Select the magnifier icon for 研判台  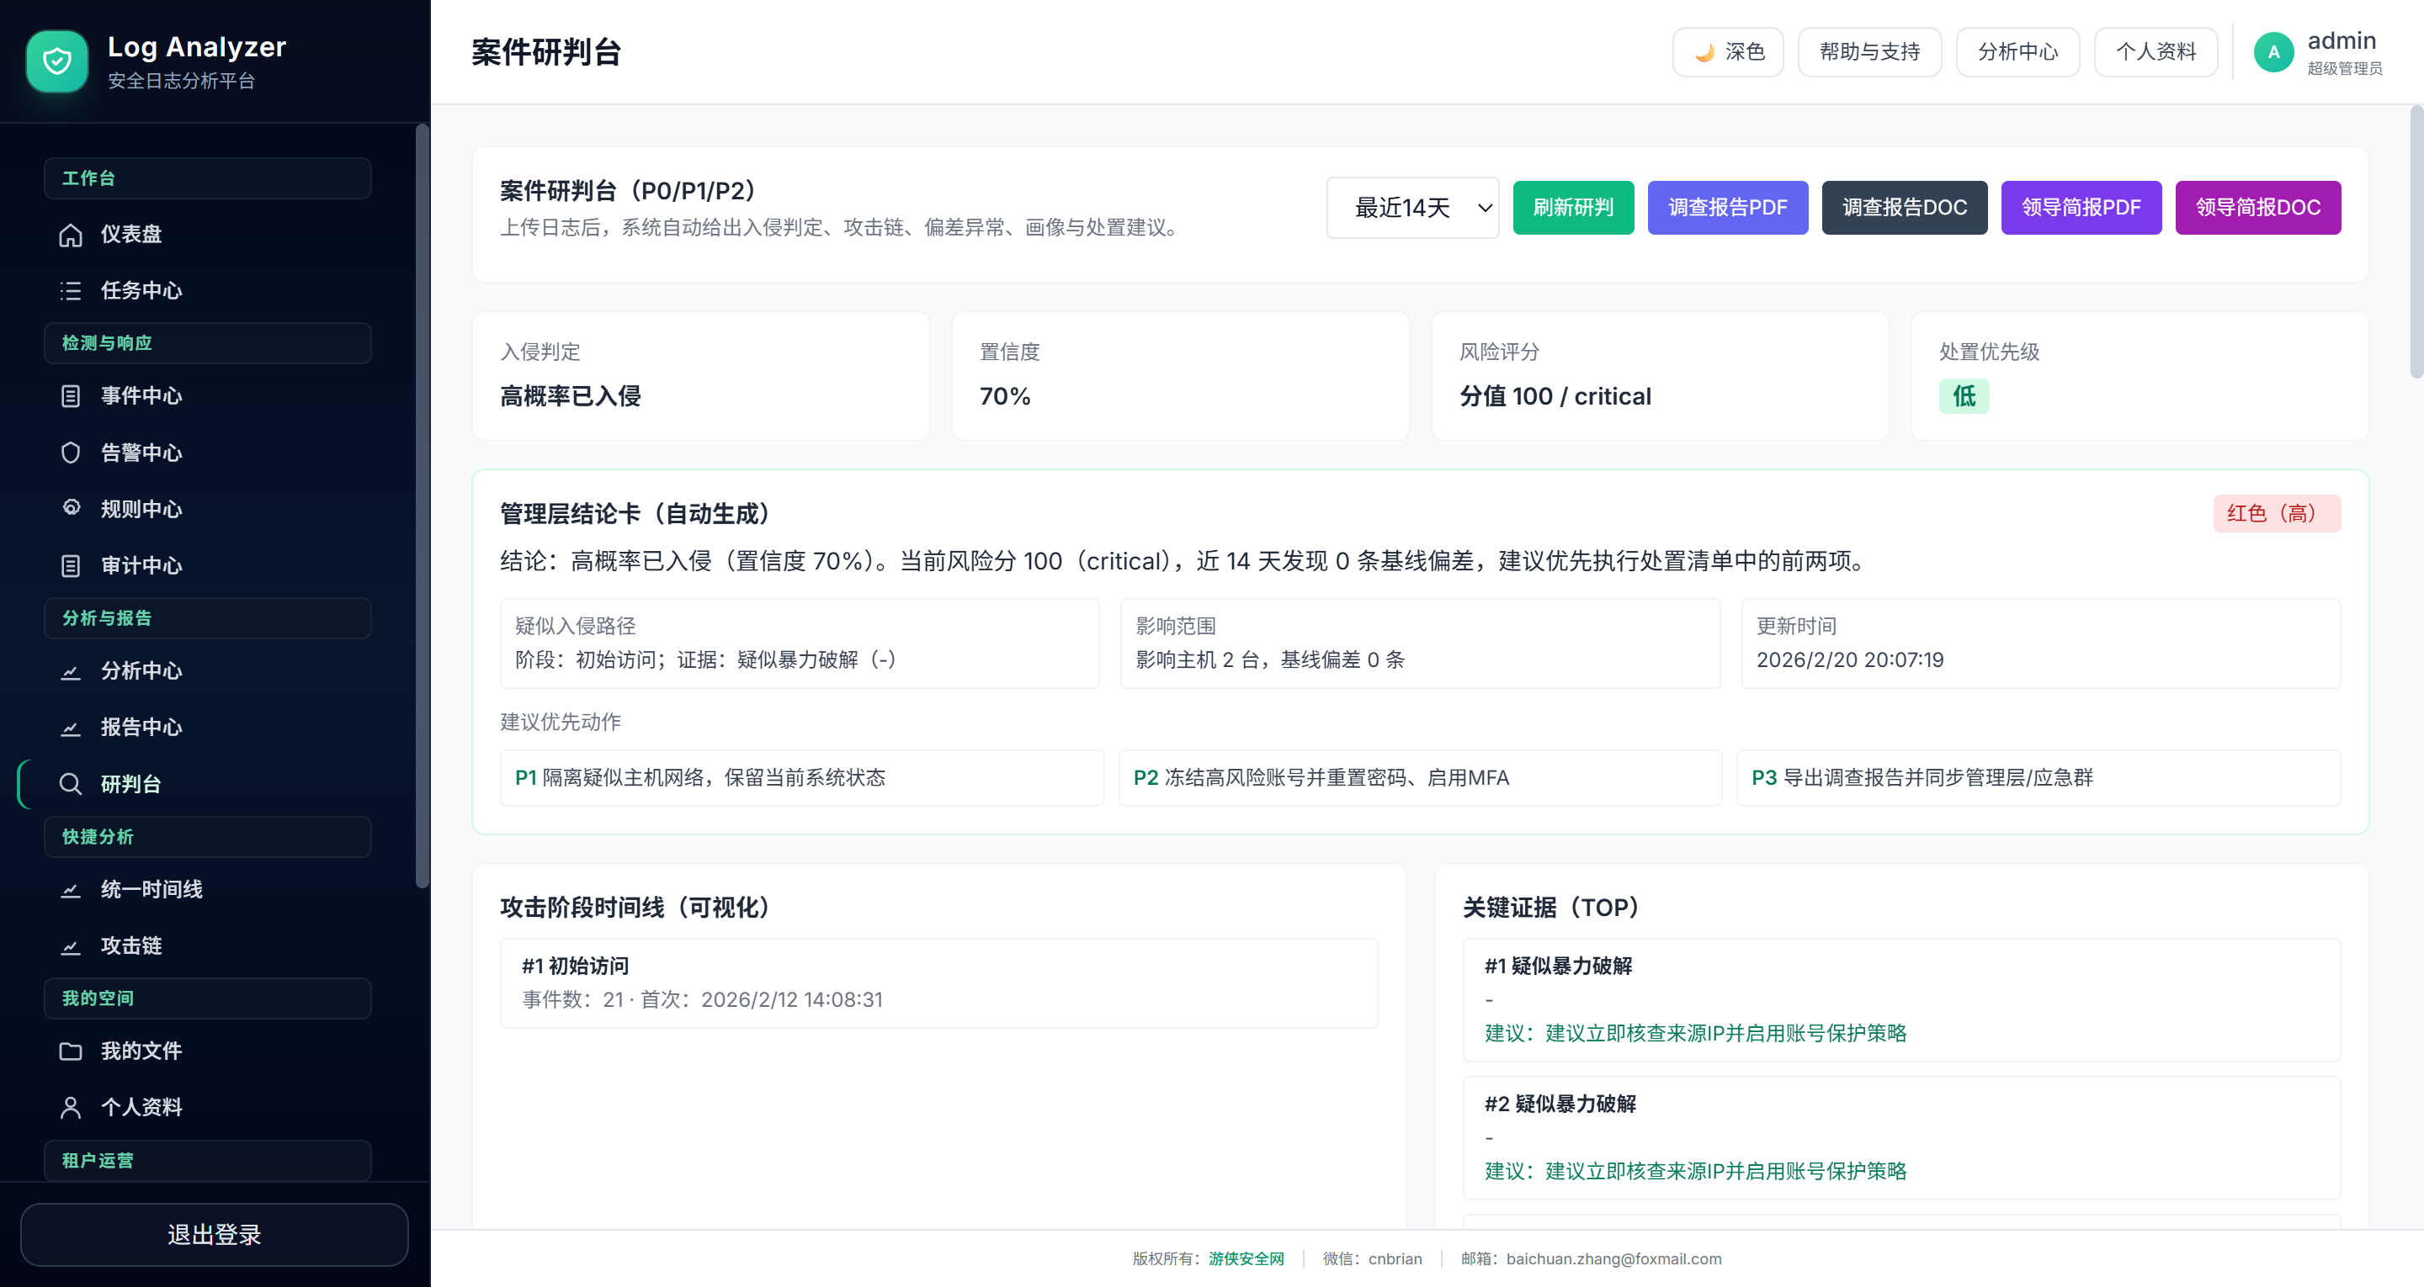[71, 784]
